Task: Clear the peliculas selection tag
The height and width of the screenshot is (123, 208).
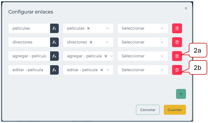Action: [88, 28]
